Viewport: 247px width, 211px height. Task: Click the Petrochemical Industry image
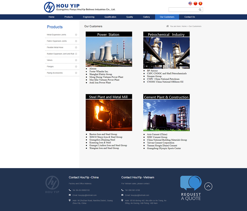click(166, 53)
